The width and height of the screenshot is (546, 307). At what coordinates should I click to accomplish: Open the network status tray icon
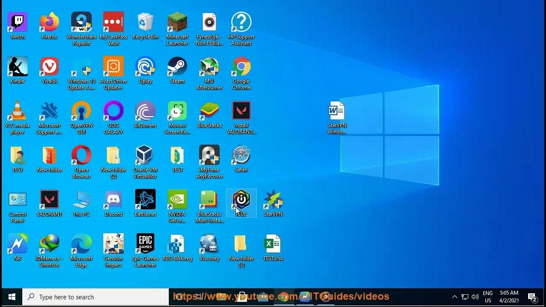click(465, 297)
